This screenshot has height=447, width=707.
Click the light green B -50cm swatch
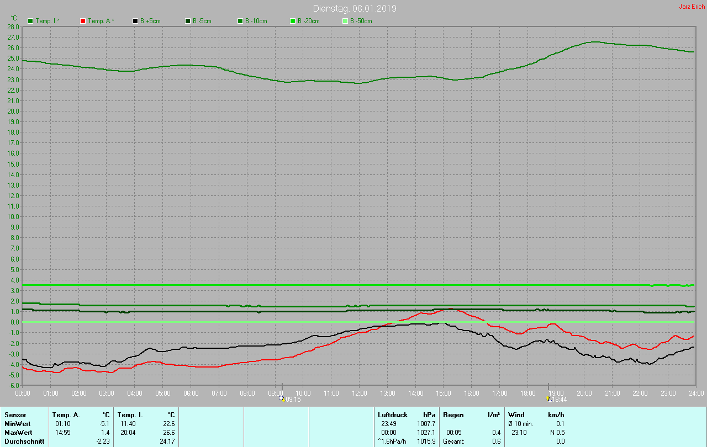pyautogui.click(x=345, y=21)
